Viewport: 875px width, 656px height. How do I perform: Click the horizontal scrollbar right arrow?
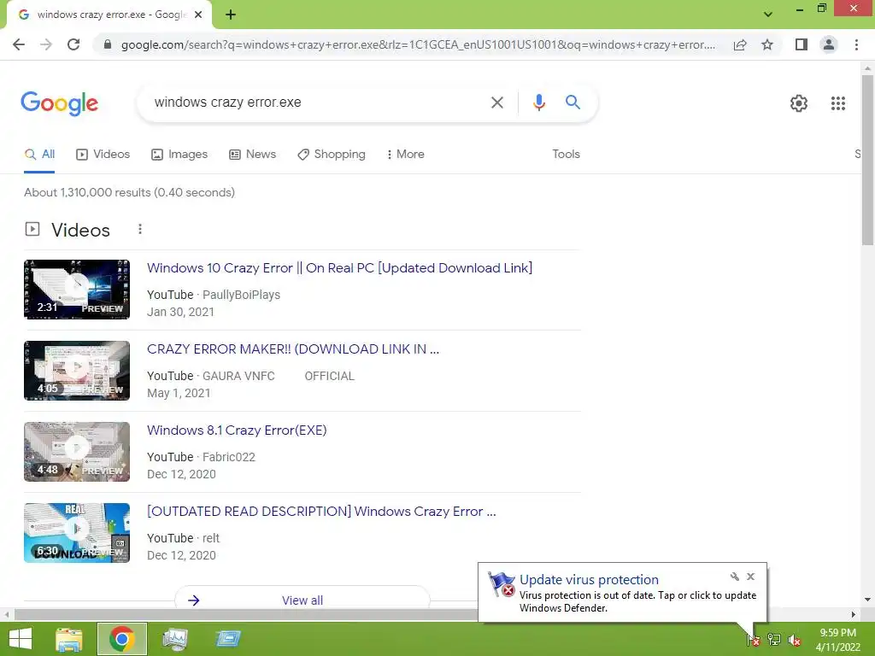pos(854,614)
